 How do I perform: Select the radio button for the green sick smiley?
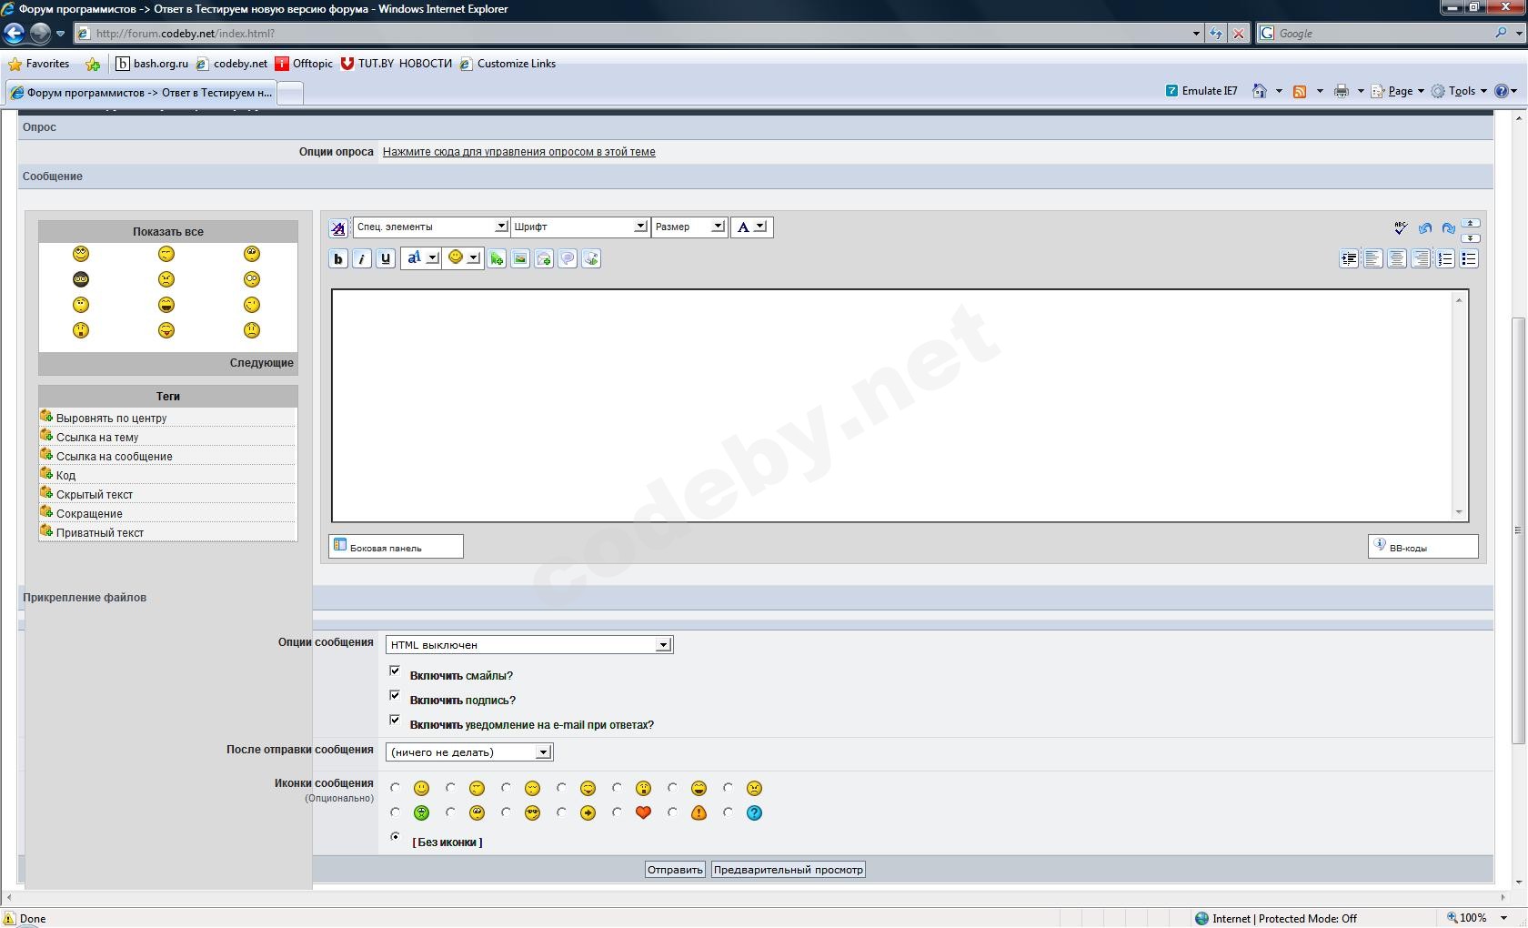pyautogui.click(x=395, y=812)
